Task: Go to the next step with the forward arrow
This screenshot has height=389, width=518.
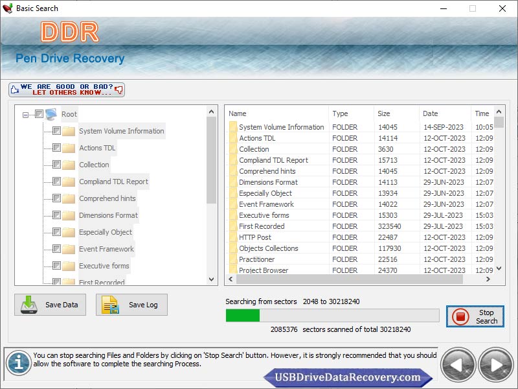Action: point(496,365)
